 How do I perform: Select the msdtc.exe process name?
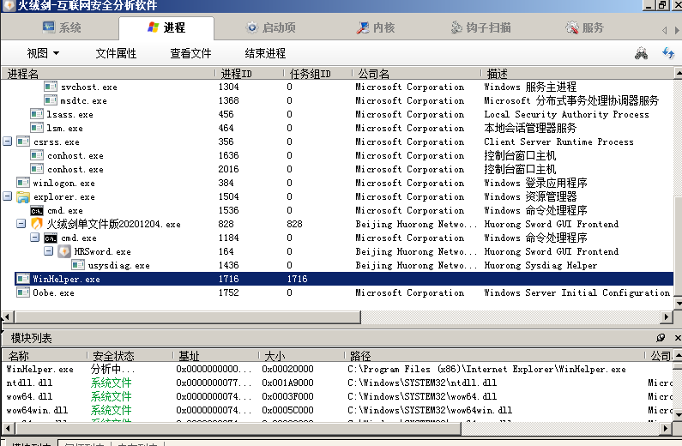[83, 101]
